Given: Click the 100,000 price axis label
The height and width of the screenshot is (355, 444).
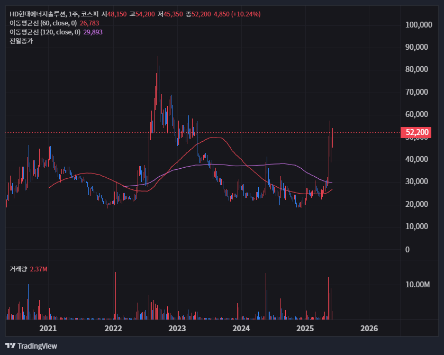Looking at the screenshot, I should coord(419,25).
